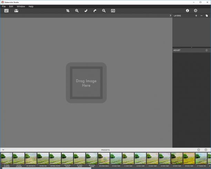Apply preset thumbnail 07 Liquid Vignette

tap(80, 158)
